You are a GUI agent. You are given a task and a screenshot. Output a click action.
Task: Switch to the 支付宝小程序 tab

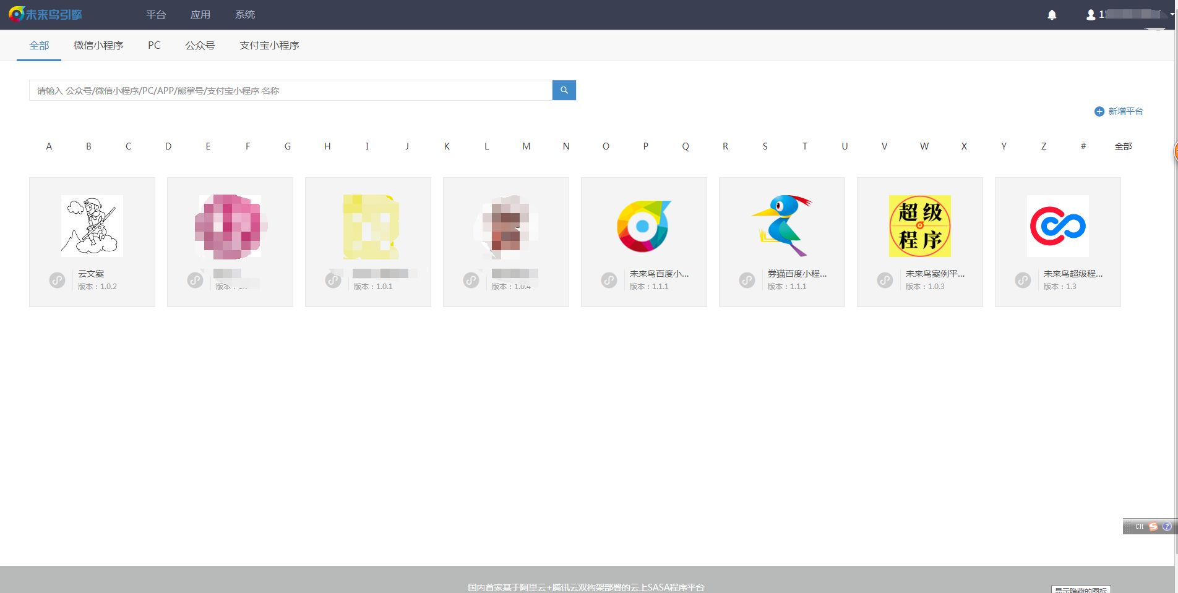(x=269, y=46)
